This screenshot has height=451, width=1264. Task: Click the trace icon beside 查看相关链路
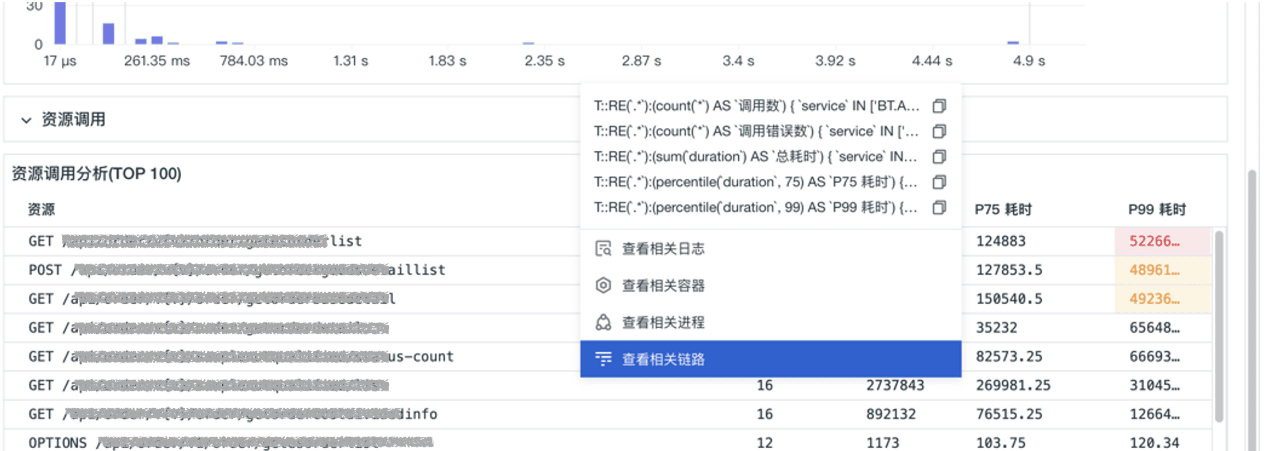[603, 359]
